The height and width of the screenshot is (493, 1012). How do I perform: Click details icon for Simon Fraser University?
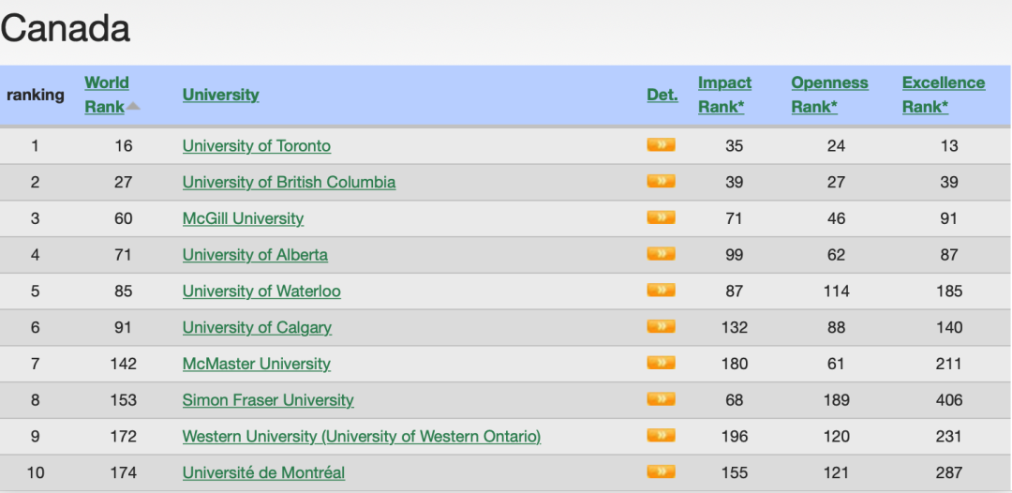click(661, 399)
